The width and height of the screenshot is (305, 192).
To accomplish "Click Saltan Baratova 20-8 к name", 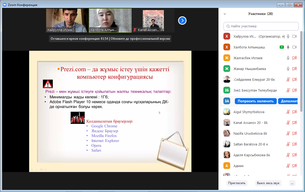I will [251, 144].
